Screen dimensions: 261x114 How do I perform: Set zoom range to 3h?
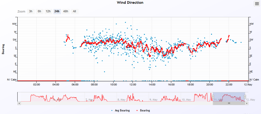pos(31,11)
